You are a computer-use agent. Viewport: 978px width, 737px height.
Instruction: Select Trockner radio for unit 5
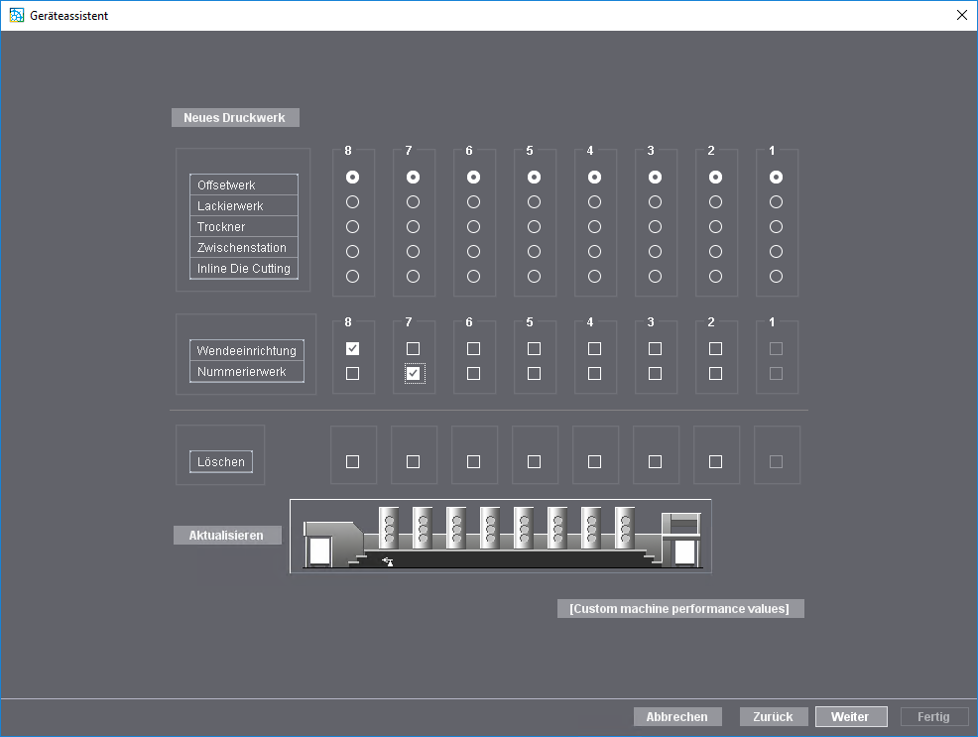(x=534, y=227)
